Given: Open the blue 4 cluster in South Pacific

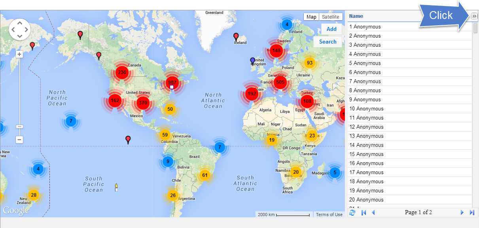Looking at the screenshot, I should click(38, 169).
